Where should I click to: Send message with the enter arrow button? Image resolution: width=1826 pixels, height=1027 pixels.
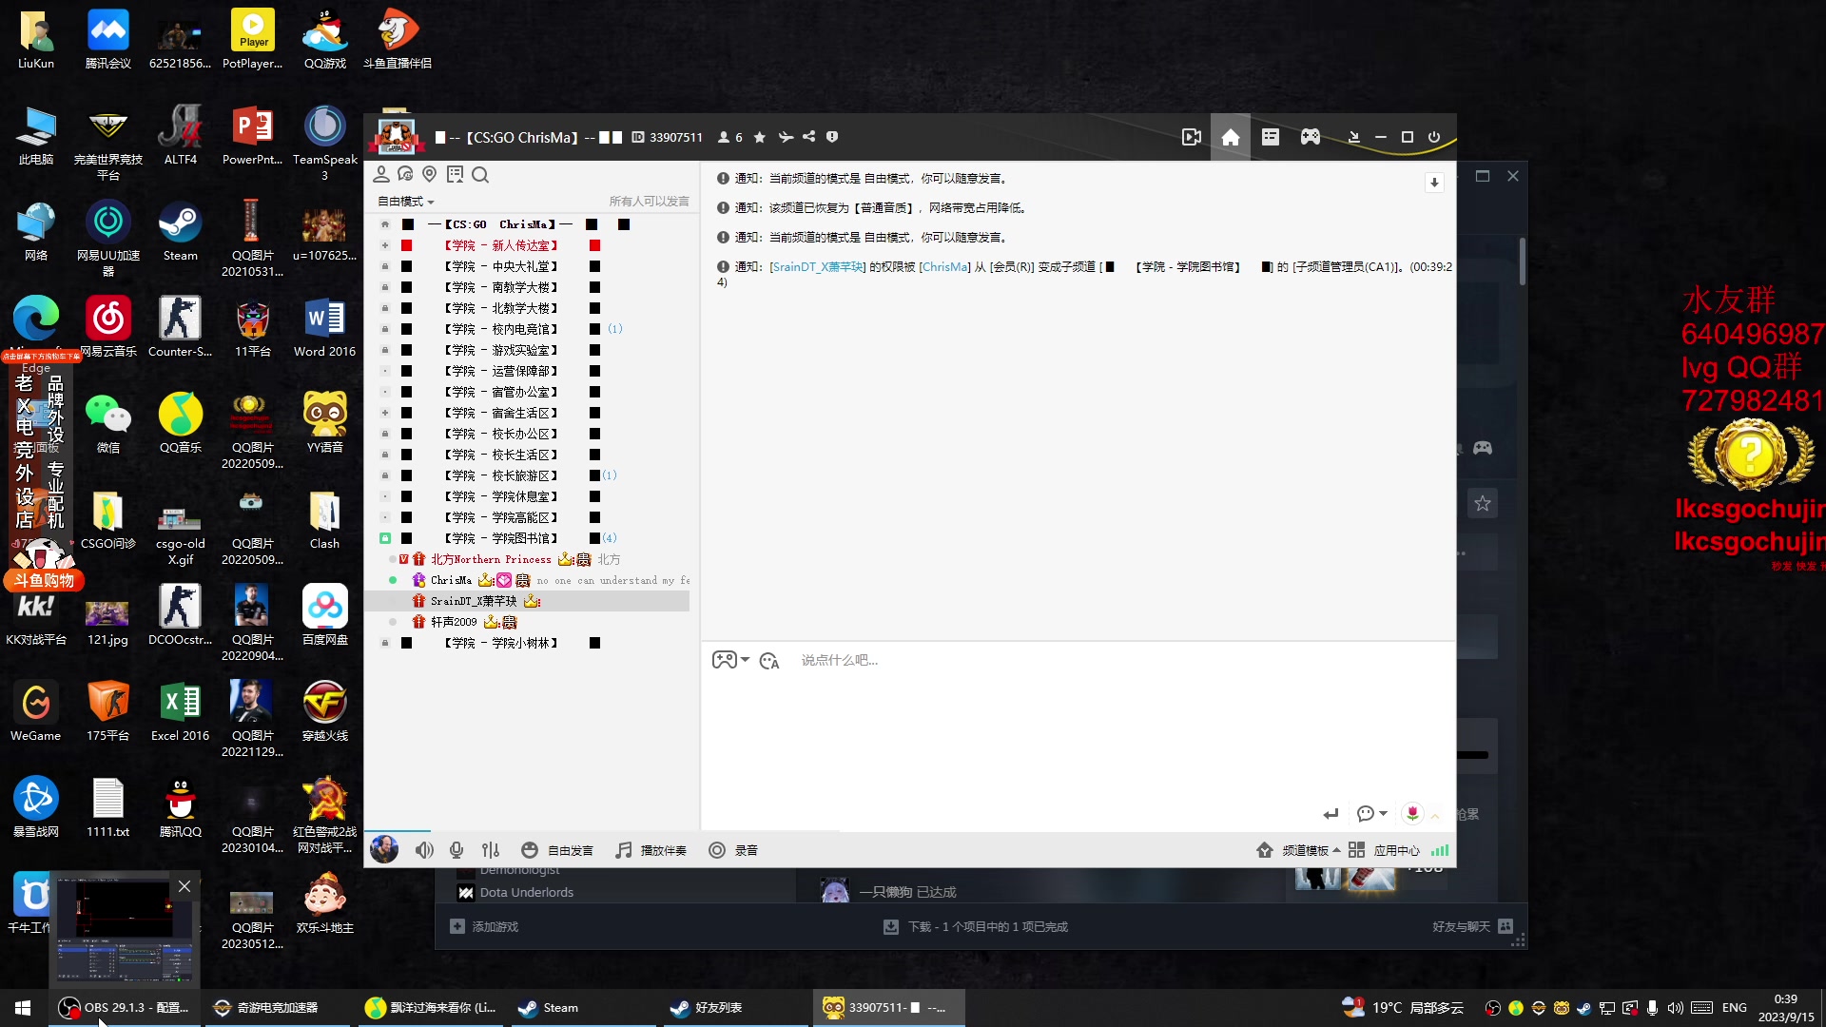pyautogui.click(x=1331, y=814)
